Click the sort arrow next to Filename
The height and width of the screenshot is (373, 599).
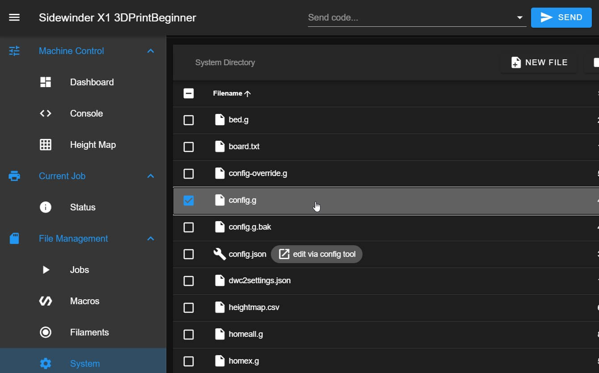tap(247, 93)
